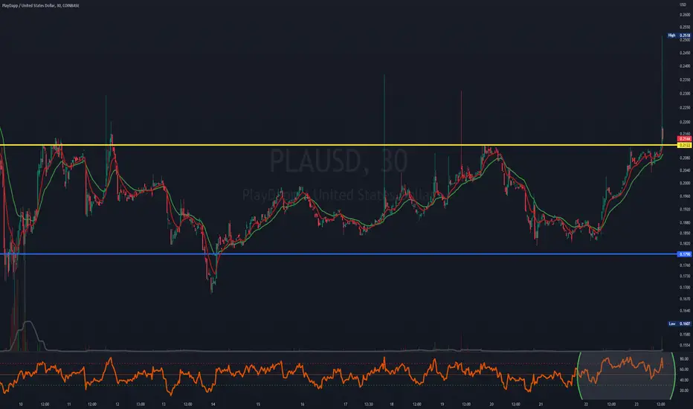Select the blue horizontal support line
Screen dimensions: 693x409
click(338, 254)
